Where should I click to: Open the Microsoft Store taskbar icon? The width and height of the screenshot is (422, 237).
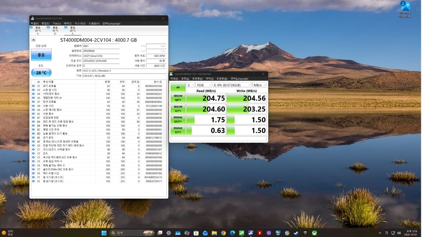[x=196, y=233]
